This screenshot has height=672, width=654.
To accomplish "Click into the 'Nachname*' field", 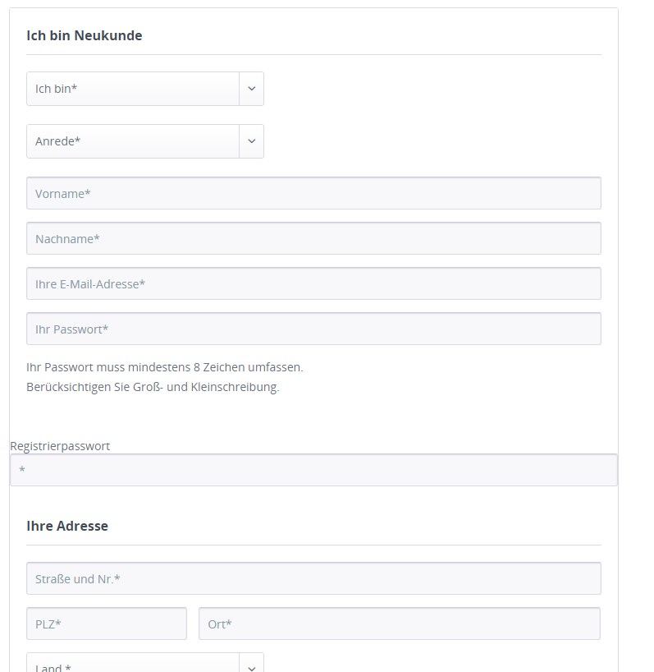I will [313, 239].
